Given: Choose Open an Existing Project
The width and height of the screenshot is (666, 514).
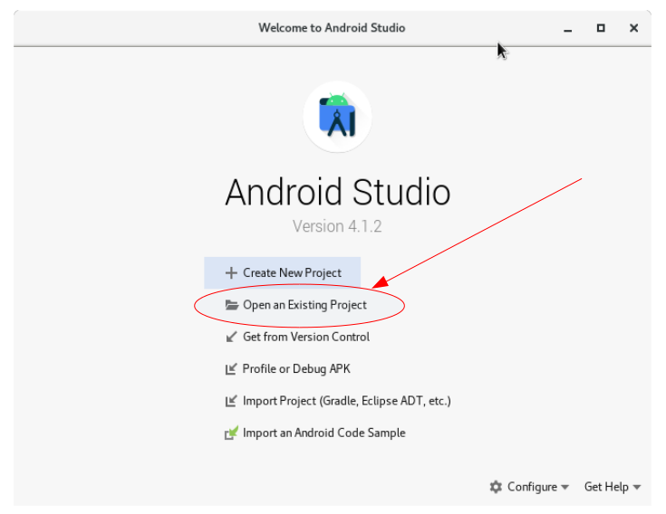Looking at the screenshot, I should (296, 305).
